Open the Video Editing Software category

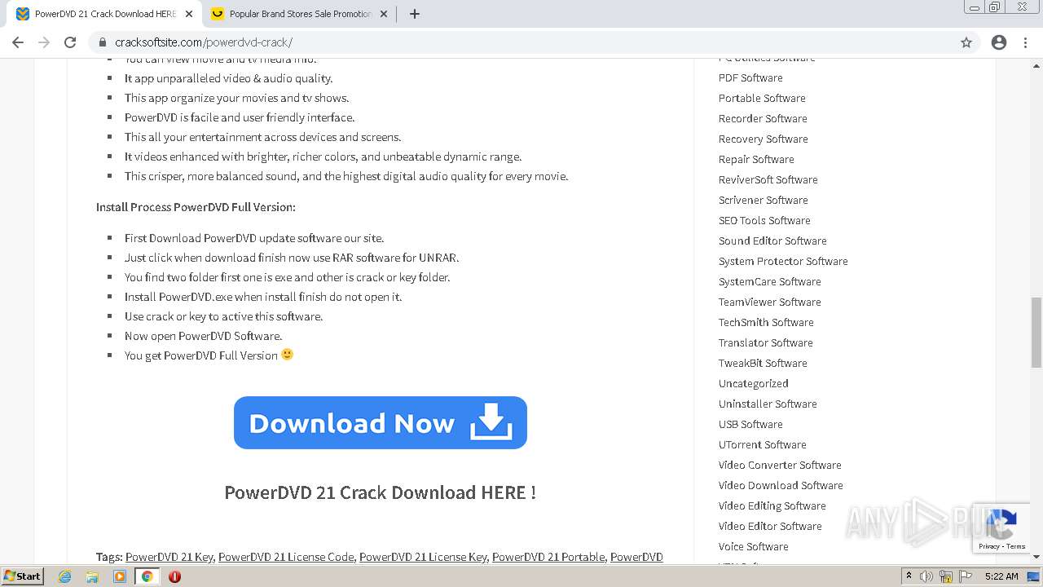pyautogui.click(x=772, y=505)
